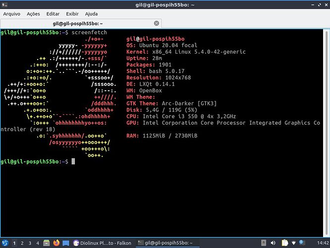Open the Exibir menu

pos(72,14)
